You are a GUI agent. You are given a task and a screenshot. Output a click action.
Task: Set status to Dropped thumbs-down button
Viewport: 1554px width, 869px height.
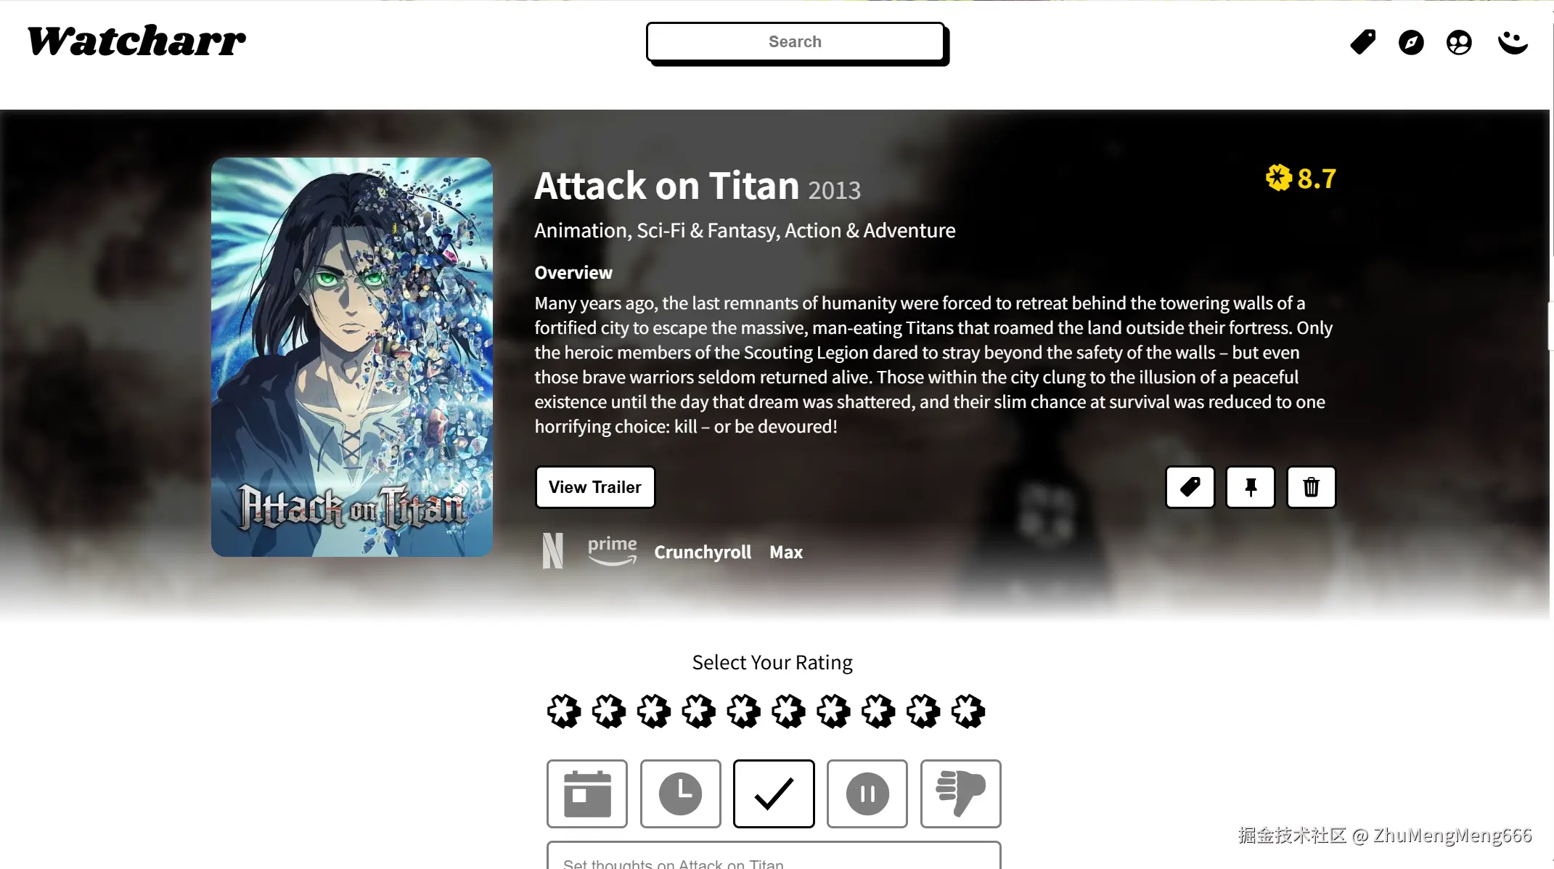pos(961,793)
